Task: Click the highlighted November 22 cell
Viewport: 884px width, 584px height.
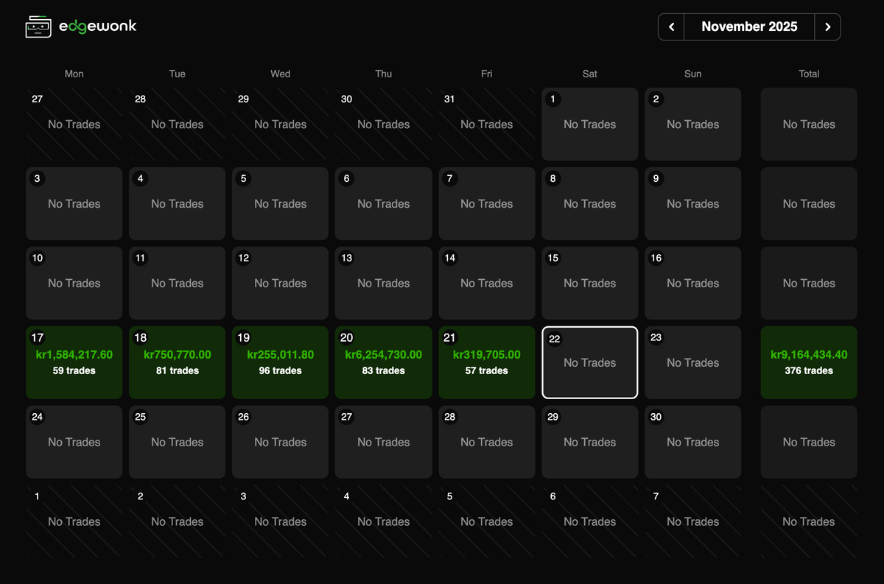Action: 590,362
